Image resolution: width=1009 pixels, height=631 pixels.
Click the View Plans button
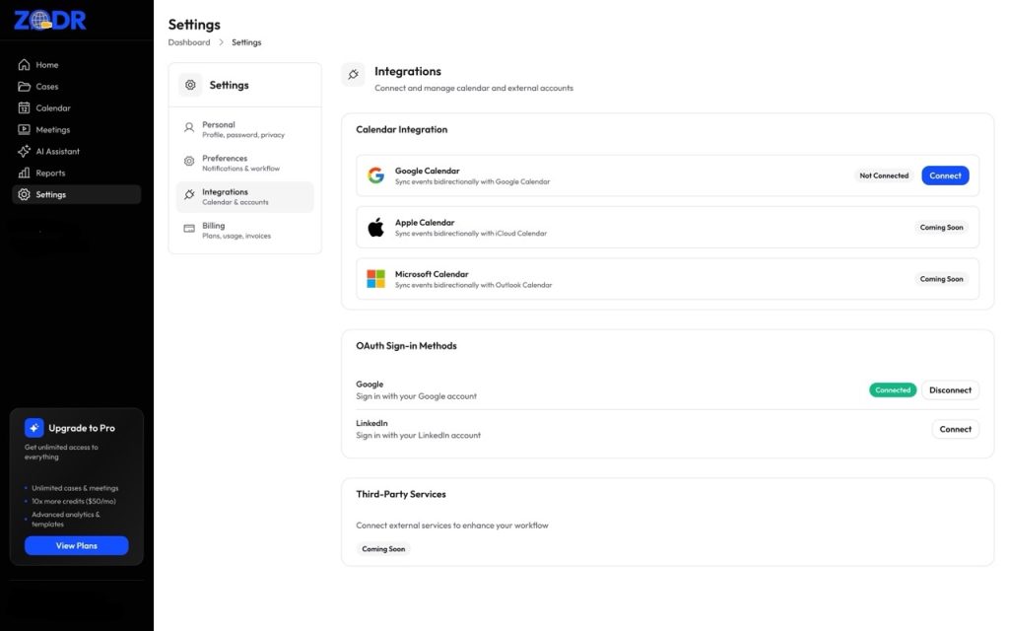coord(76,546)
